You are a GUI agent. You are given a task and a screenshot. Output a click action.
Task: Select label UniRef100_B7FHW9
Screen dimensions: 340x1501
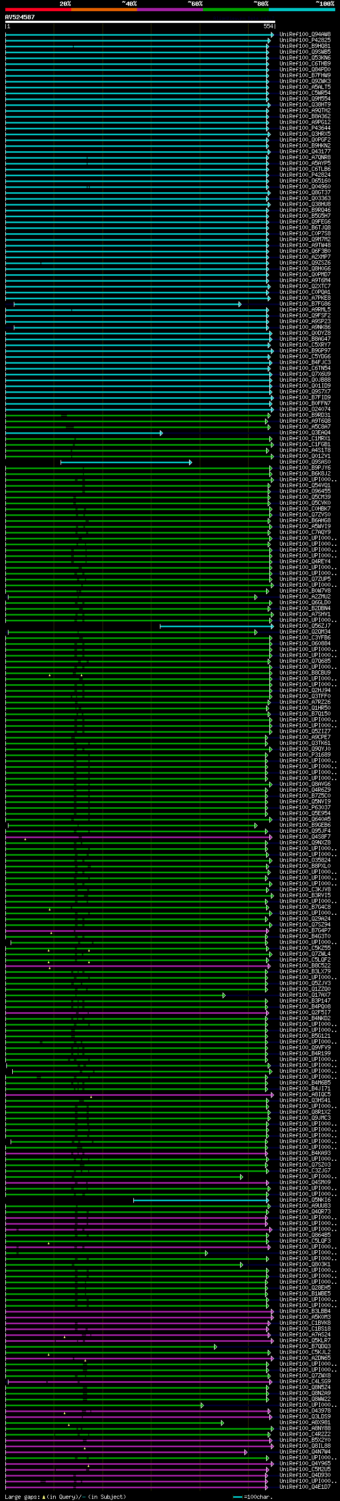point(305,75)
